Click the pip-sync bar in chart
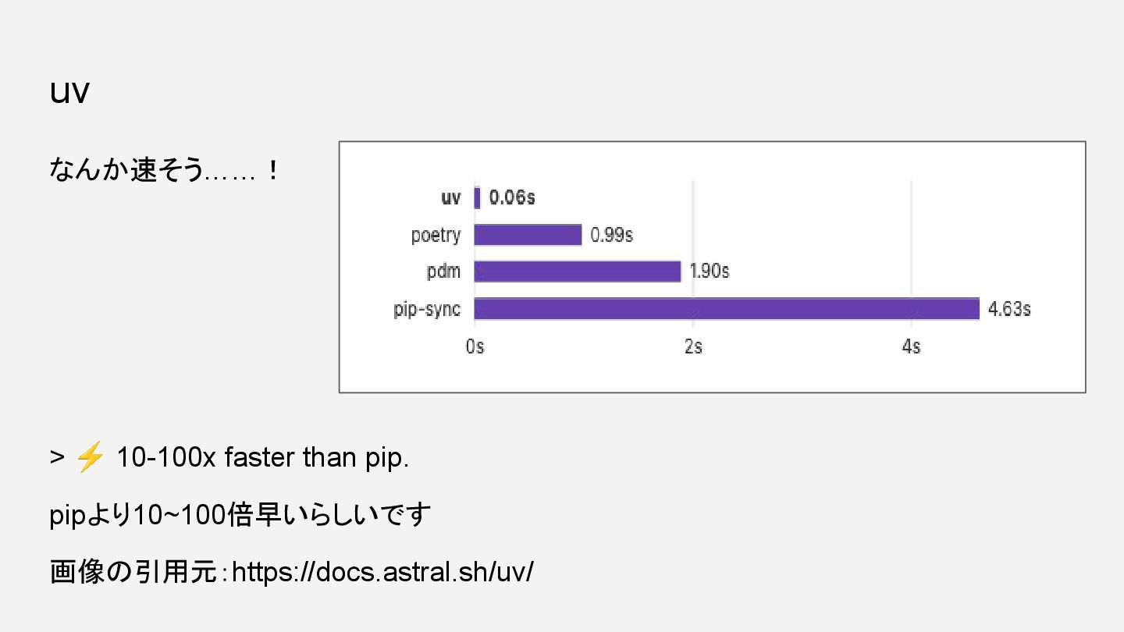This screenshot has height=632, width=1124. click(x=727, y=309)
